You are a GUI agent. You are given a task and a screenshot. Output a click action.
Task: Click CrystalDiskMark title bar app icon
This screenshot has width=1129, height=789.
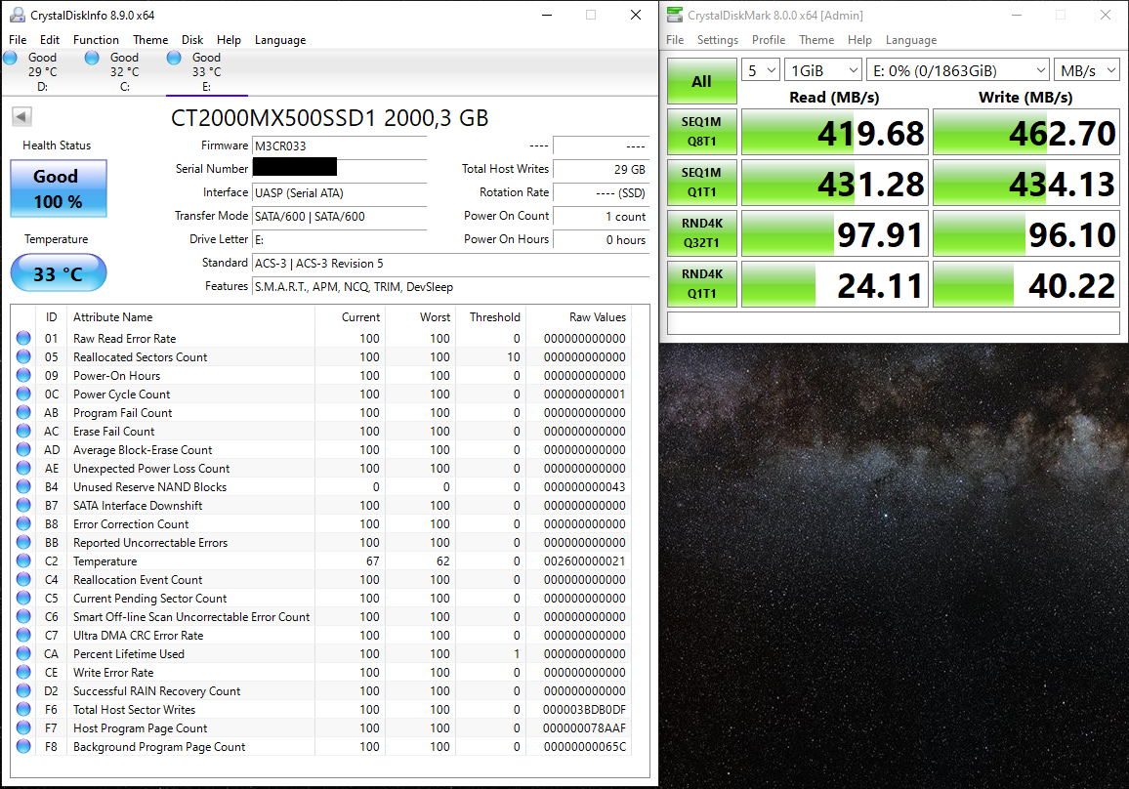pos(674,15)
